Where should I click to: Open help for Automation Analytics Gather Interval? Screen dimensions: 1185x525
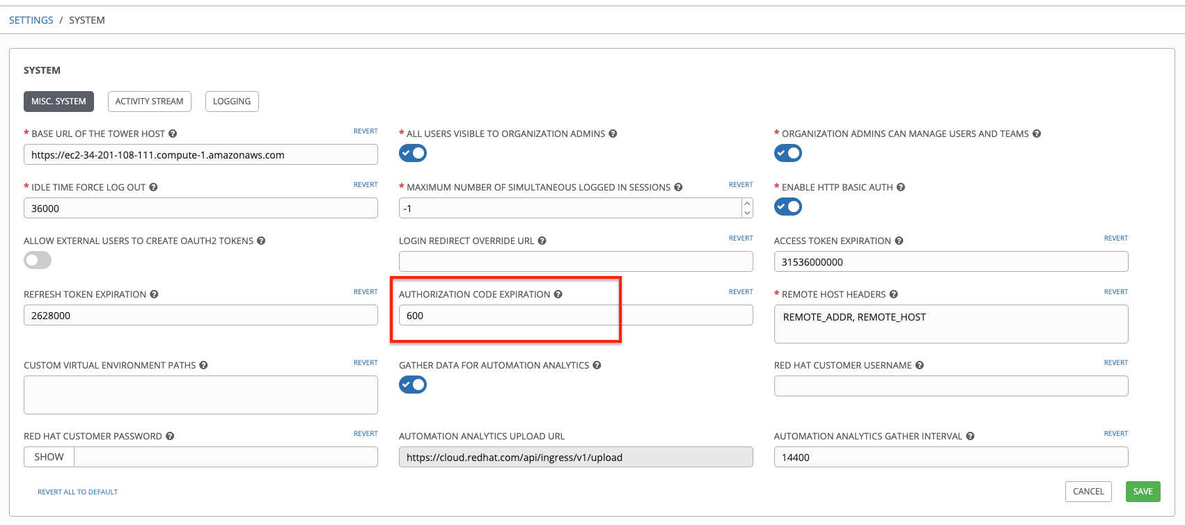970,436
